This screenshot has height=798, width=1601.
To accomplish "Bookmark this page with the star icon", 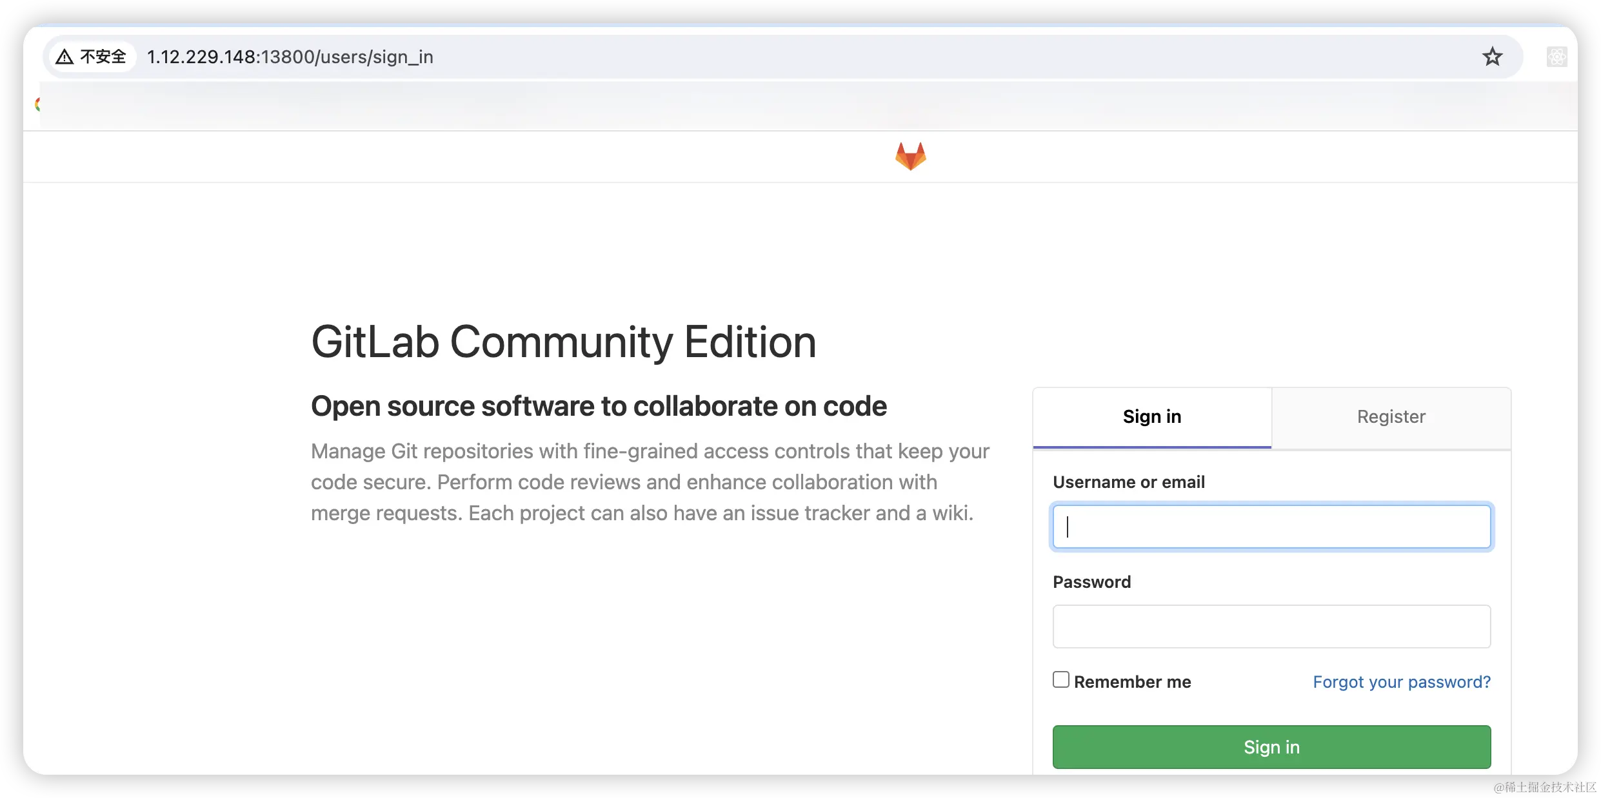I will tap(1492, 57).
